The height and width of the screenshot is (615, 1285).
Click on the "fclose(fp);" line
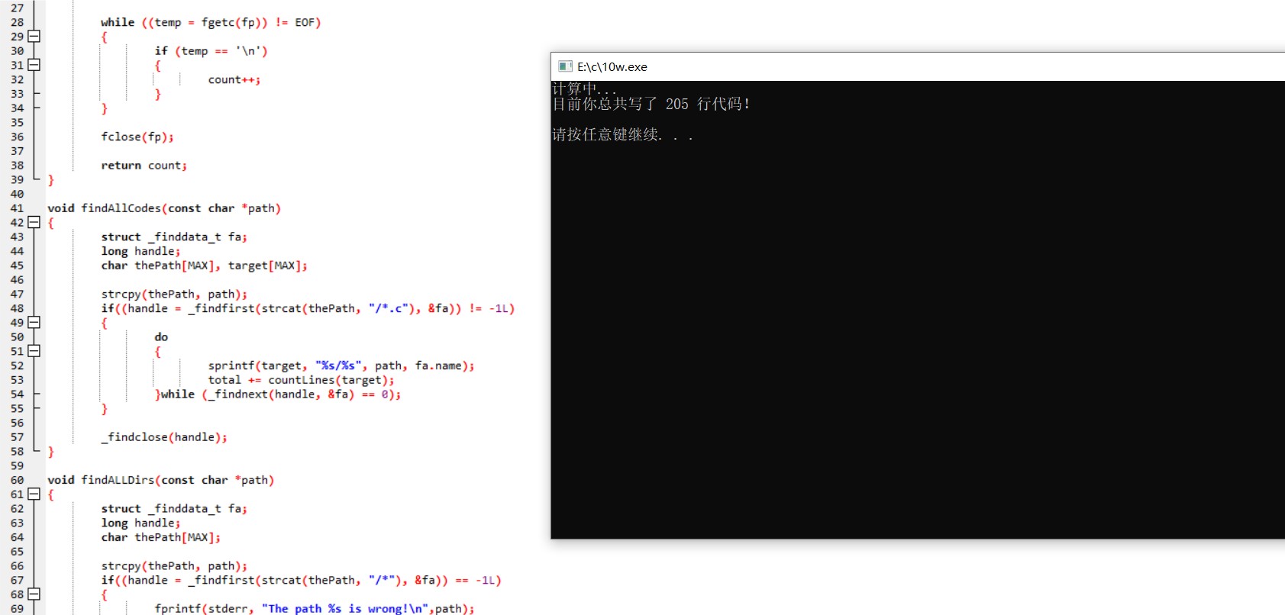137,137
